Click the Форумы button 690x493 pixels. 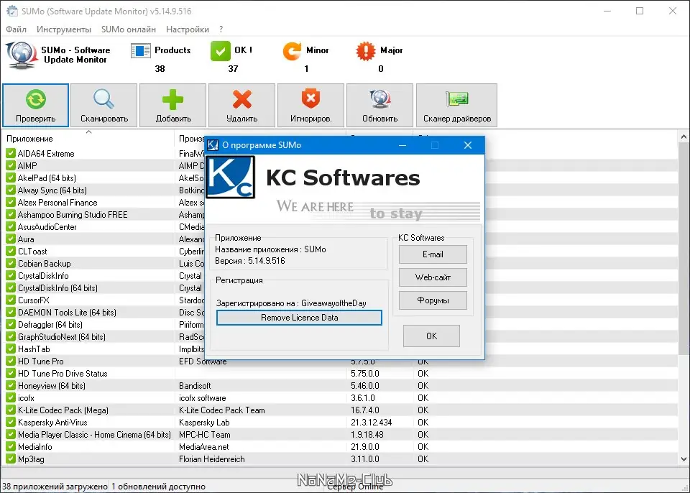point(433,300)
